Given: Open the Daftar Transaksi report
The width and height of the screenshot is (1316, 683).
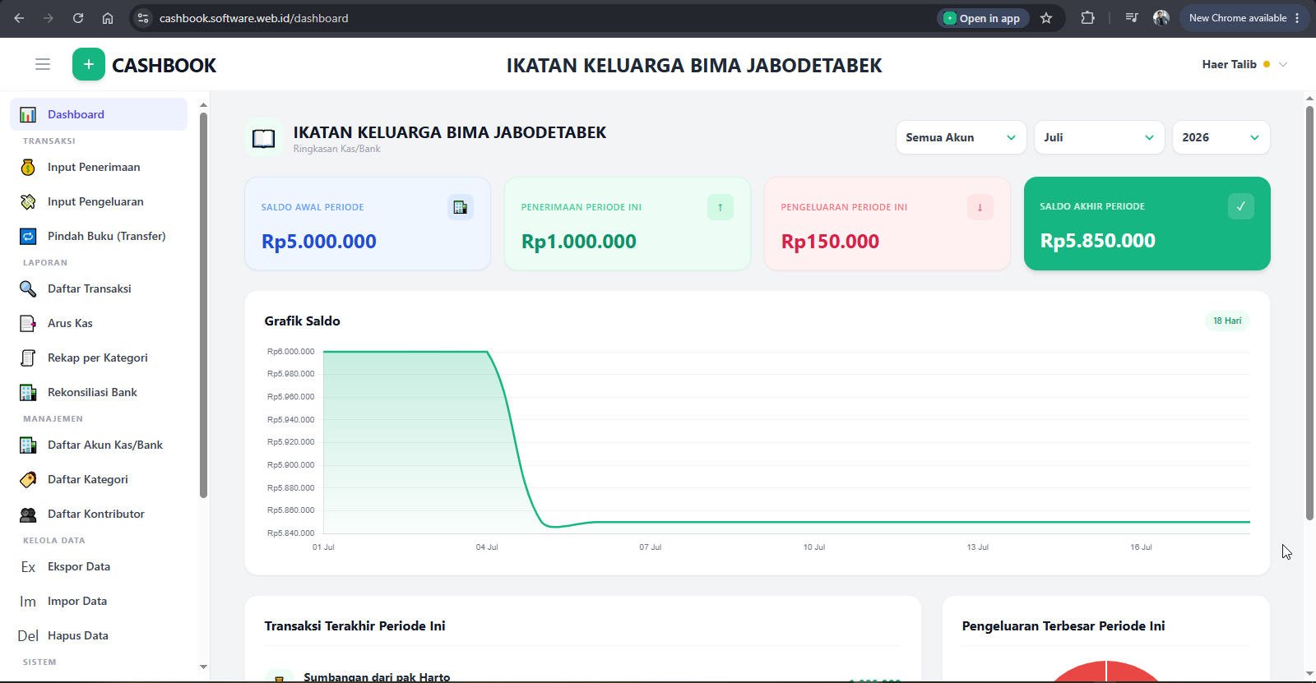Looking at the screenshot, I should (x=99, y=288).
